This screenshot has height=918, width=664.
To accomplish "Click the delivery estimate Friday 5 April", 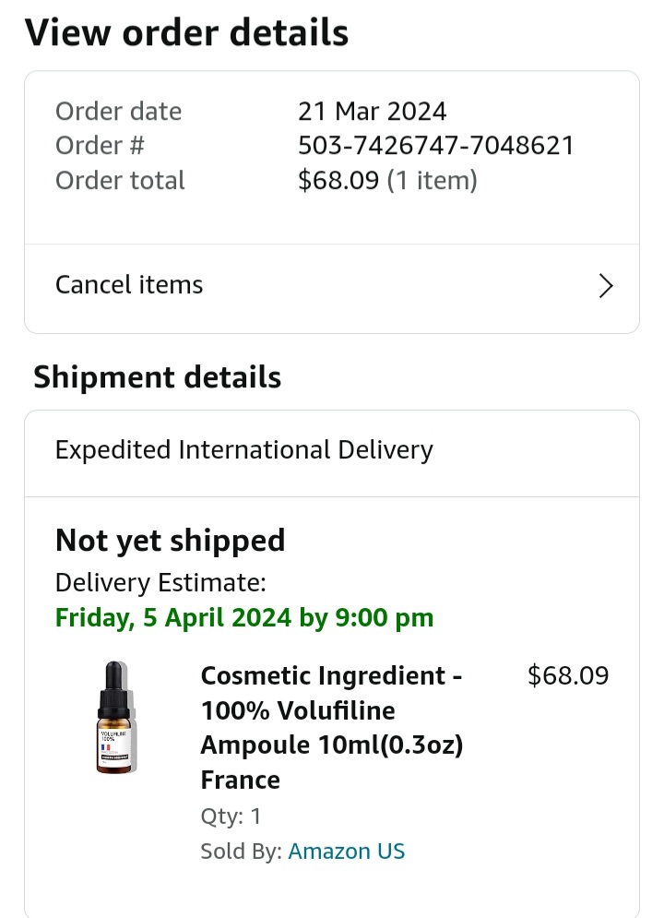I will click(243, 617).
